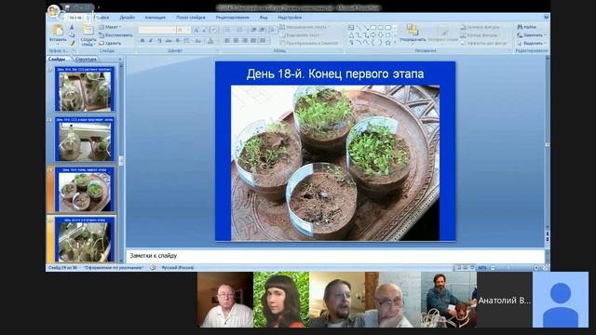Open the Arrange (Упорядочить) dropdown

[413, 33]
